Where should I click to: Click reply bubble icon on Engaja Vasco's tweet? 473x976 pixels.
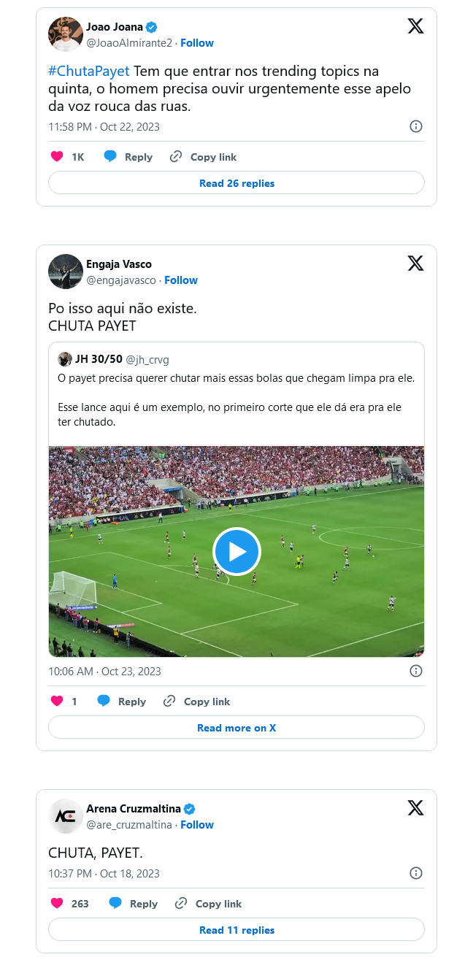[x=104, y=702]
